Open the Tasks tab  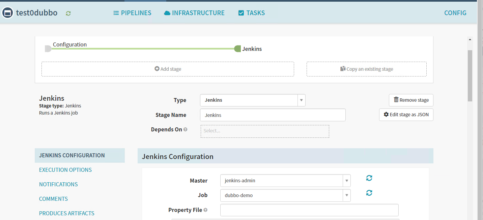click(252, 13)
